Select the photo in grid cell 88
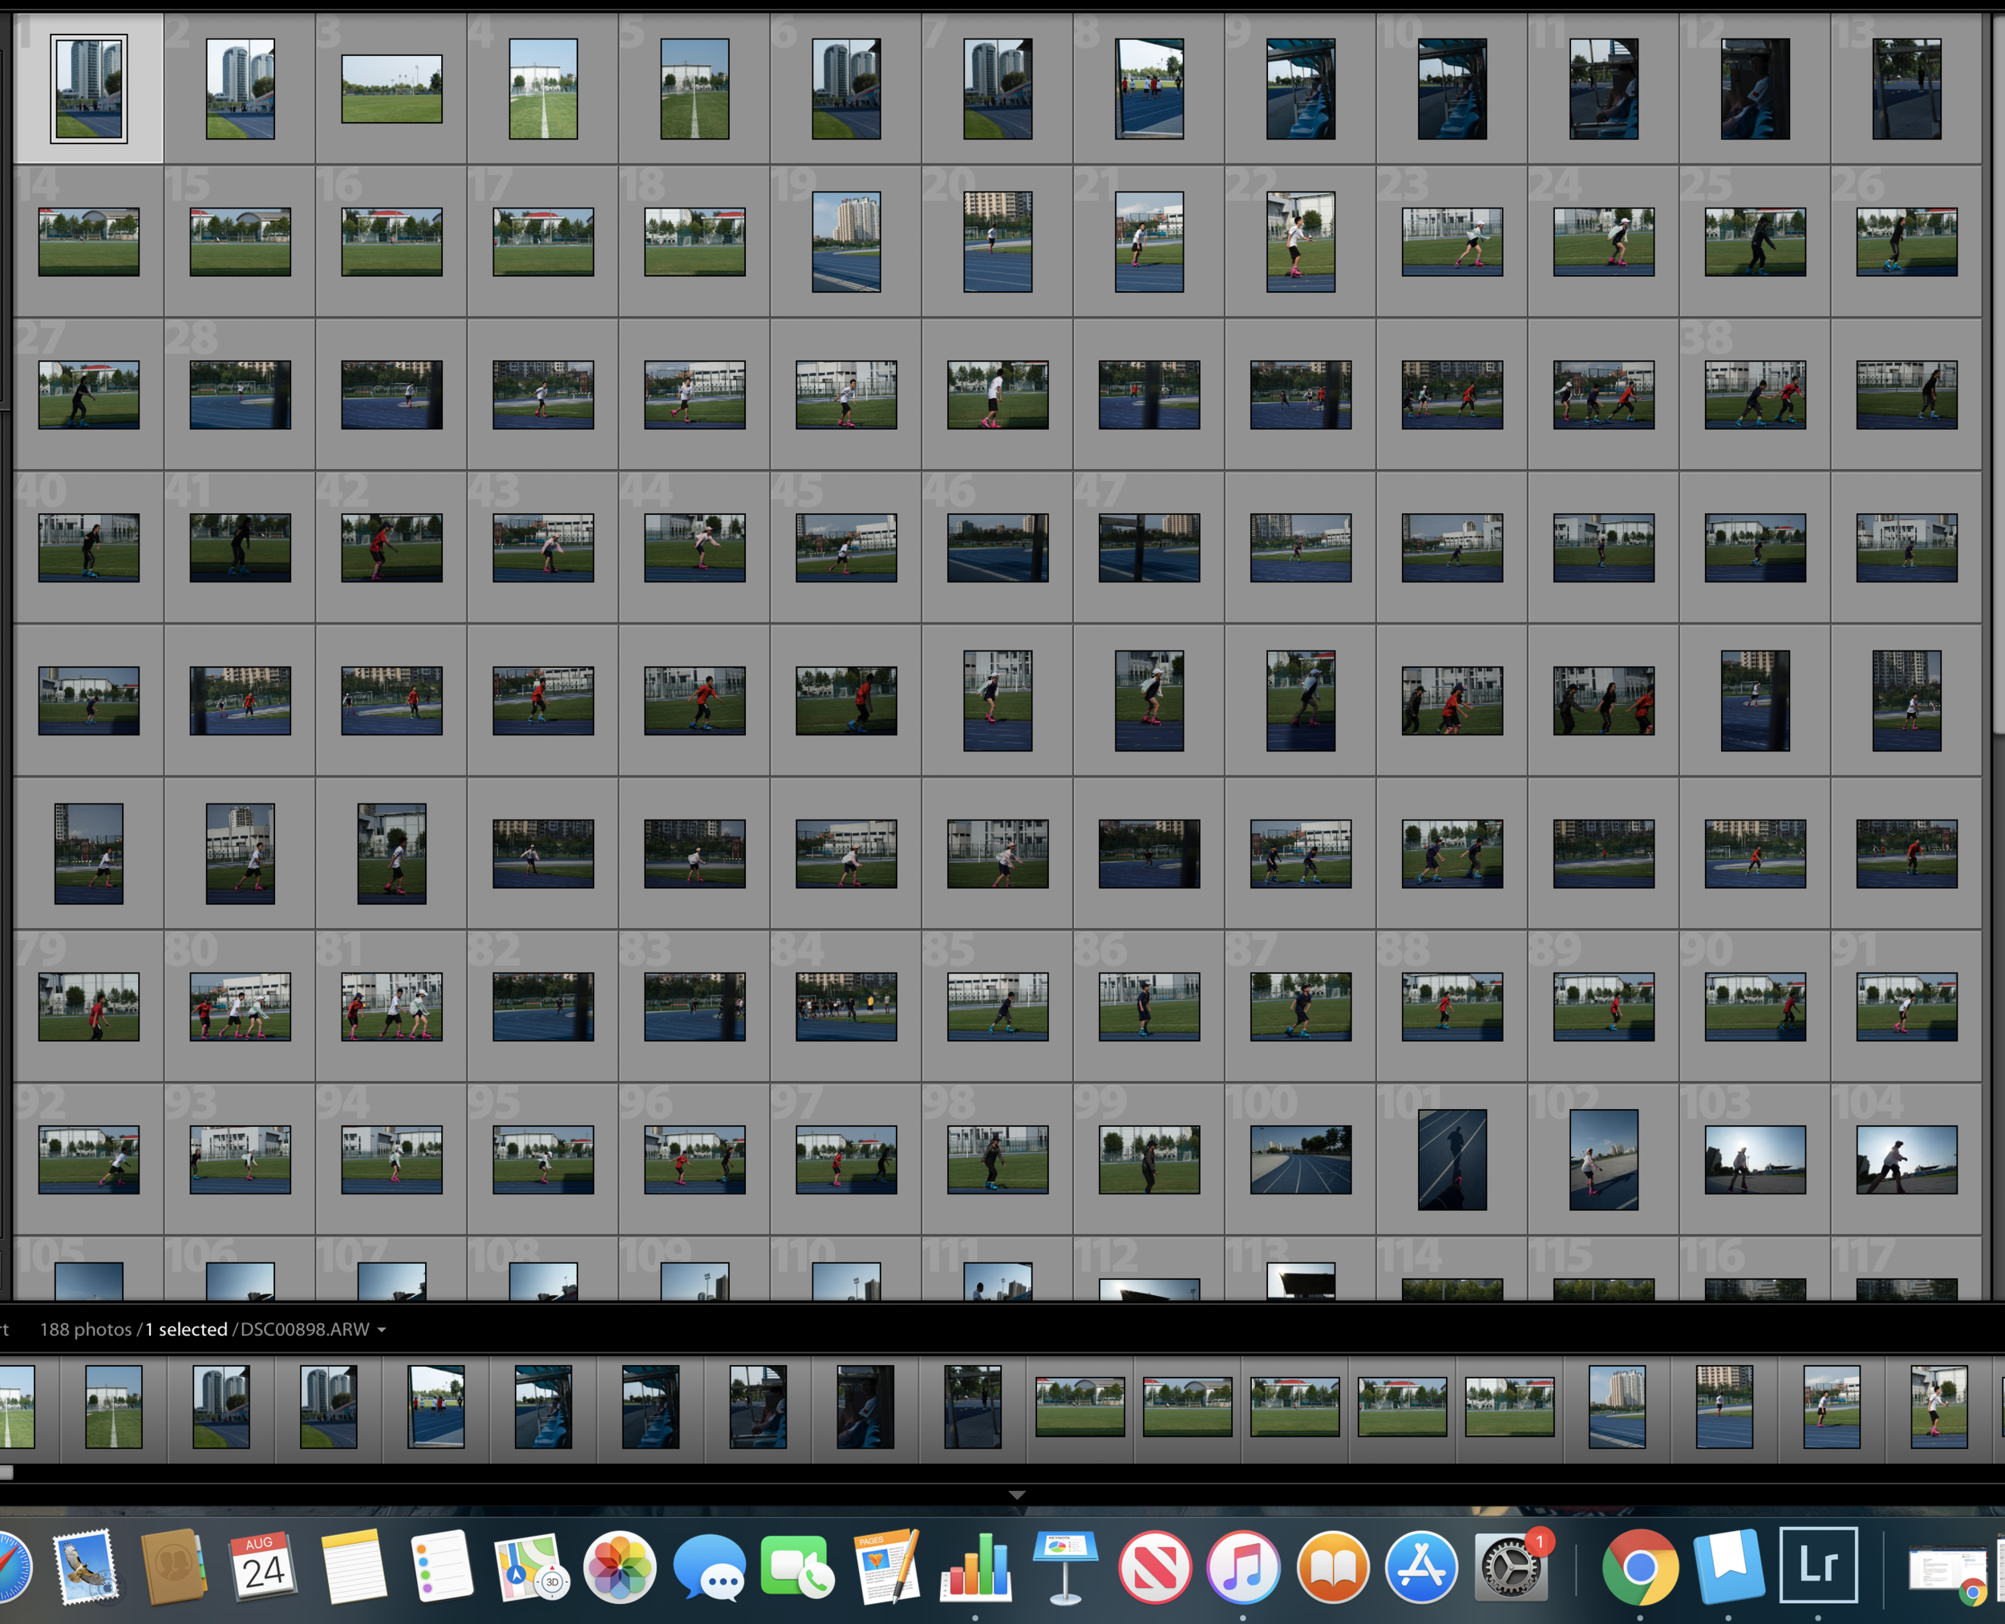2005x1624 pixels. (1453, 1006)
